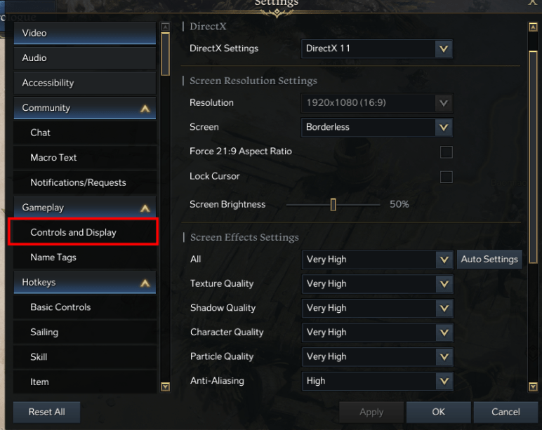
Task: Click the Auto Settings button
Action: 489,260
